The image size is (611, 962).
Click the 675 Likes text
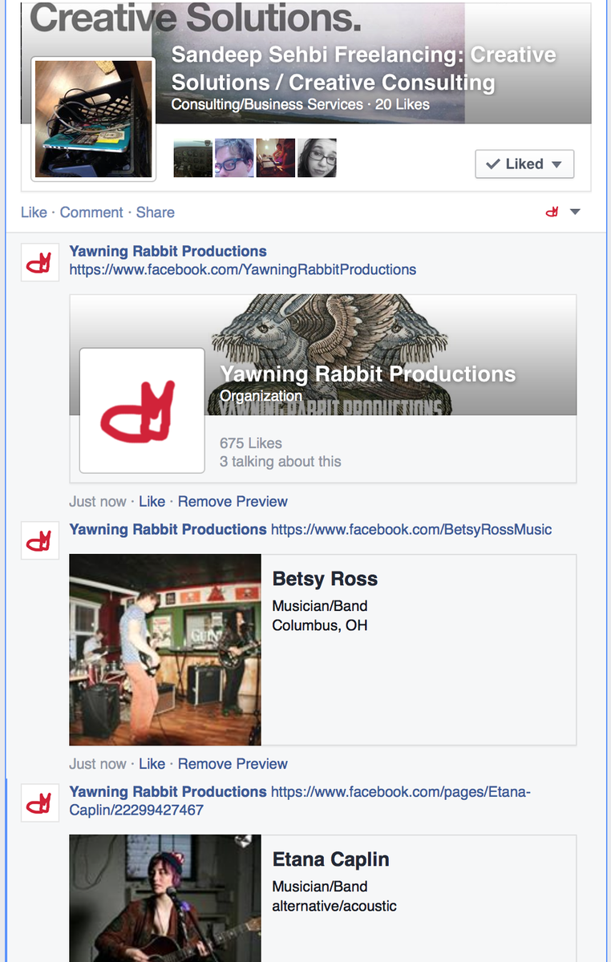click(251, 443)
